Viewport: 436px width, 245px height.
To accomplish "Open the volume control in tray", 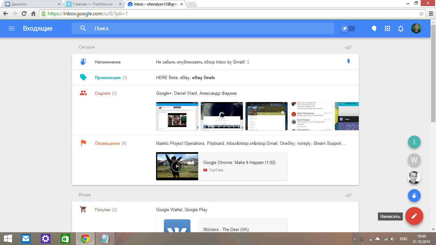I will [x=393, y=239].
